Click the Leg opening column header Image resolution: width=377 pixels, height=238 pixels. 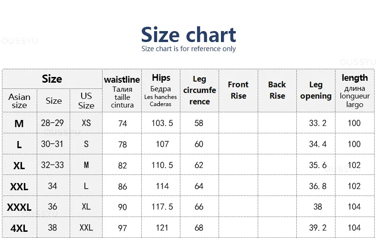pos(315,90)
